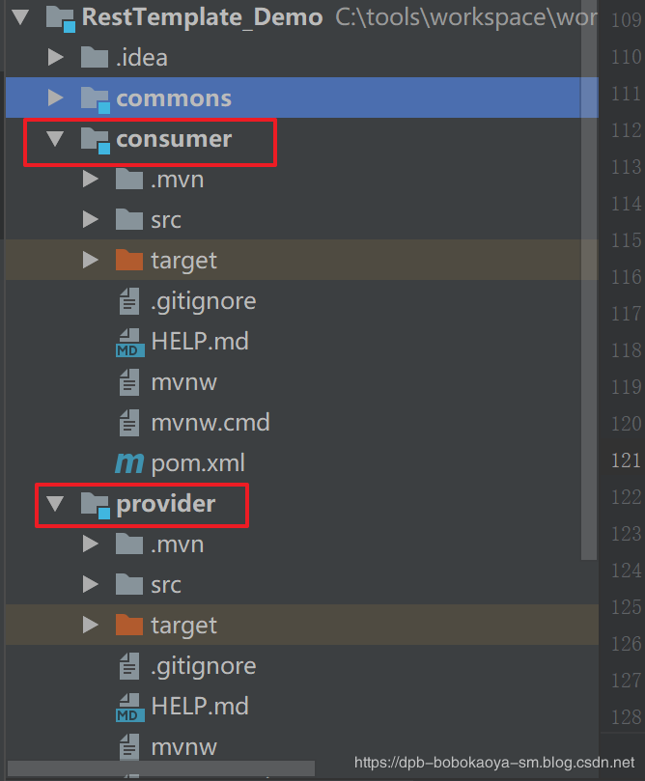
Task: Expand the commons module arrow
Action: 55,98
